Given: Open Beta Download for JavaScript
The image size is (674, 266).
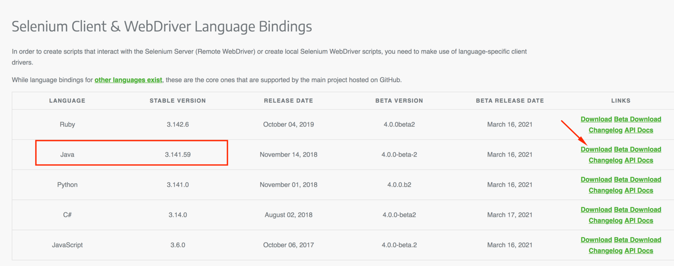Looking at the screenshot, I should (637, 239).
